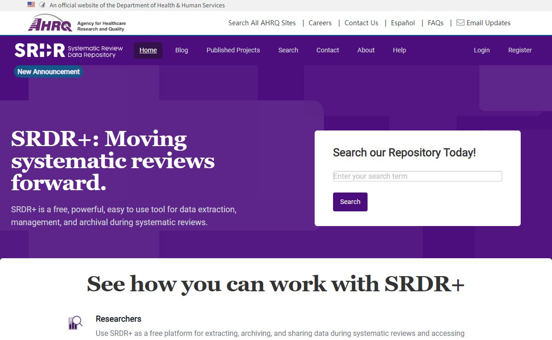
Task: Click the headline 'SRDR+: Moving systematic reviews forward.'
Action: pos(113,161)
